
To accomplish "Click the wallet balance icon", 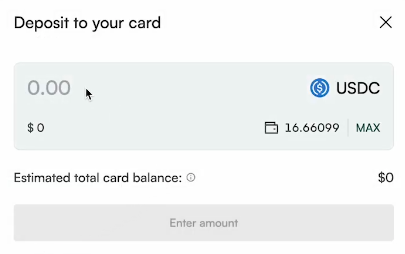I will (x=271, y=128).
